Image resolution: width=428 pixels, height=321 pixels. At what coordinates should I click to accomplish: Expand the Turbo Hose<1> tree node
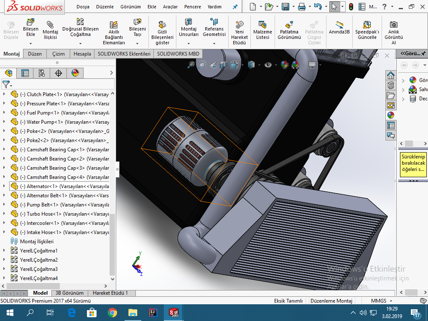[x=4, y=214]
